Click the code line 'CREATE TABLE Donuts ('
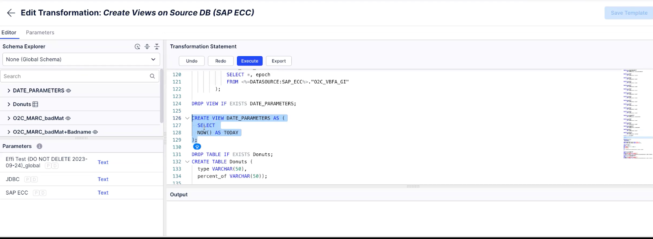The image size is (653, 239). (222, 162)
